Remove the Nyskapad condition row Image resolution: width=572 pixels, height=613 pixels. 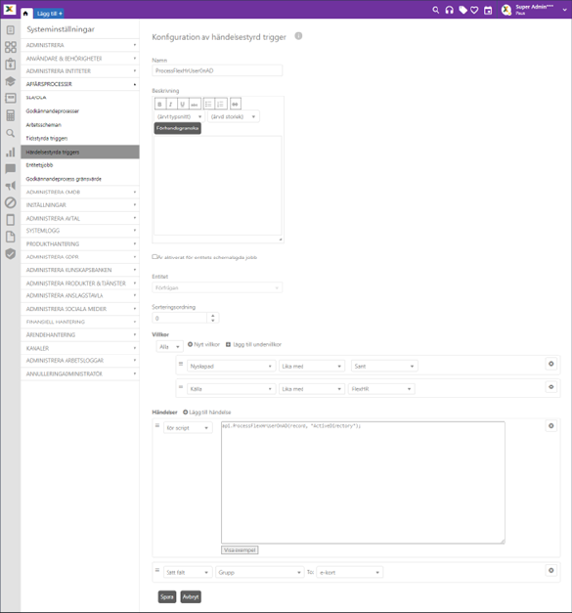coord(550,364)
